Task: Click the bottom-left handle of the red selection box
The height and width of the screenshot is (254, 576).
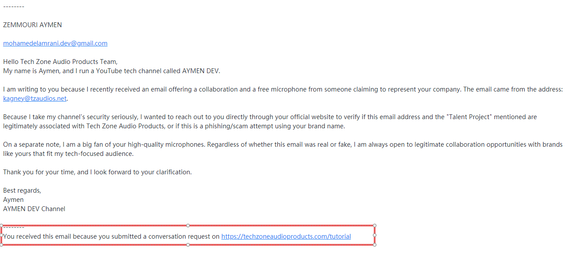Action: click(1, 245)
